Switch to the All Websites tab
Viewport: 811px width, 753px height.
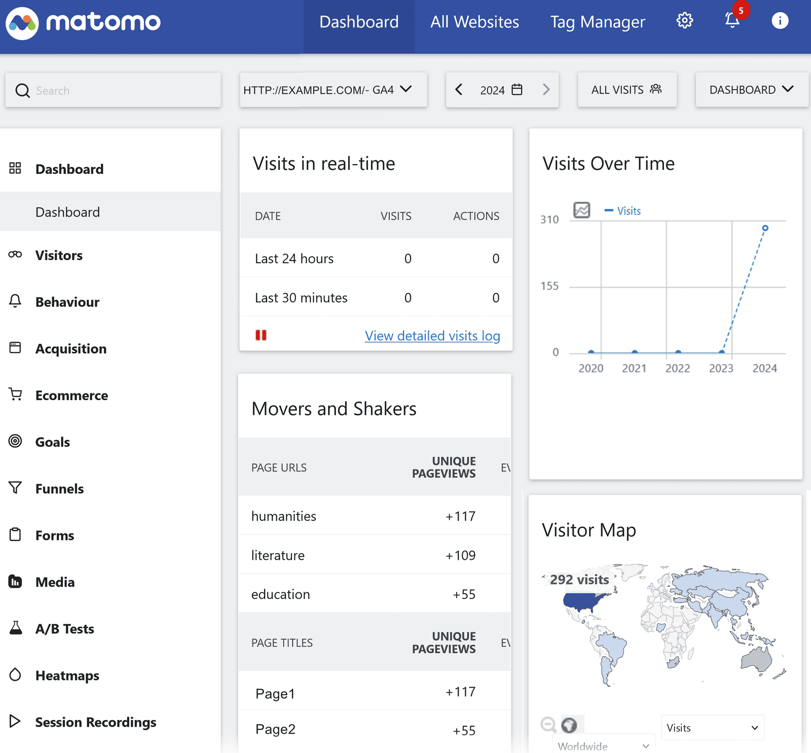474,22
